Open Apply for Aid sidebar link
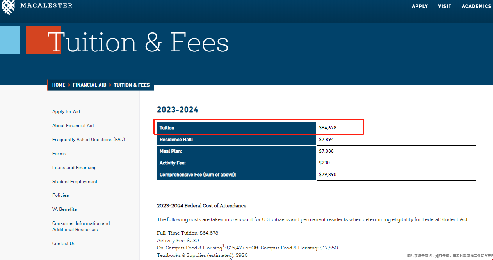 tap(66, 111)
